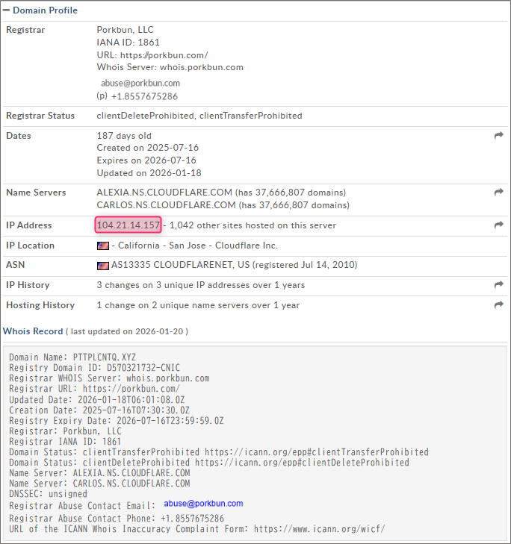Click the US flag in the IP Location row

[x=102, y=246]
